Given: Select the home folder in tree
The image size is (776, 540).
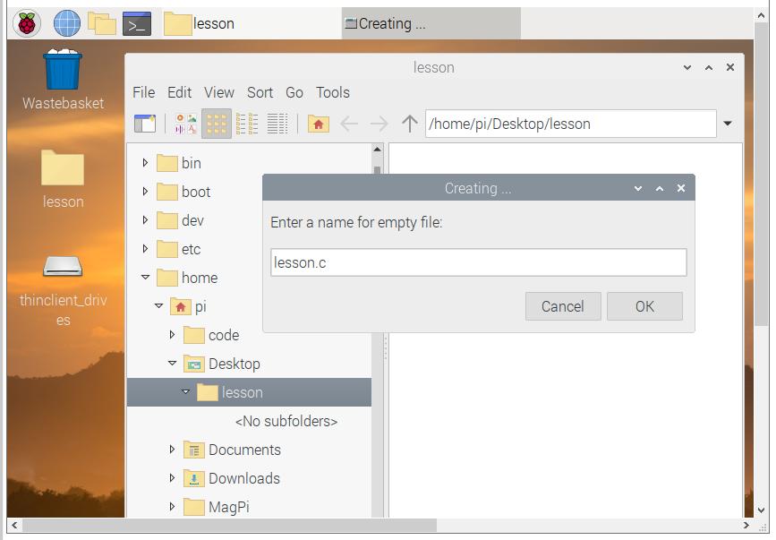Looking at the screenshot, I should [x=187, y=278].
